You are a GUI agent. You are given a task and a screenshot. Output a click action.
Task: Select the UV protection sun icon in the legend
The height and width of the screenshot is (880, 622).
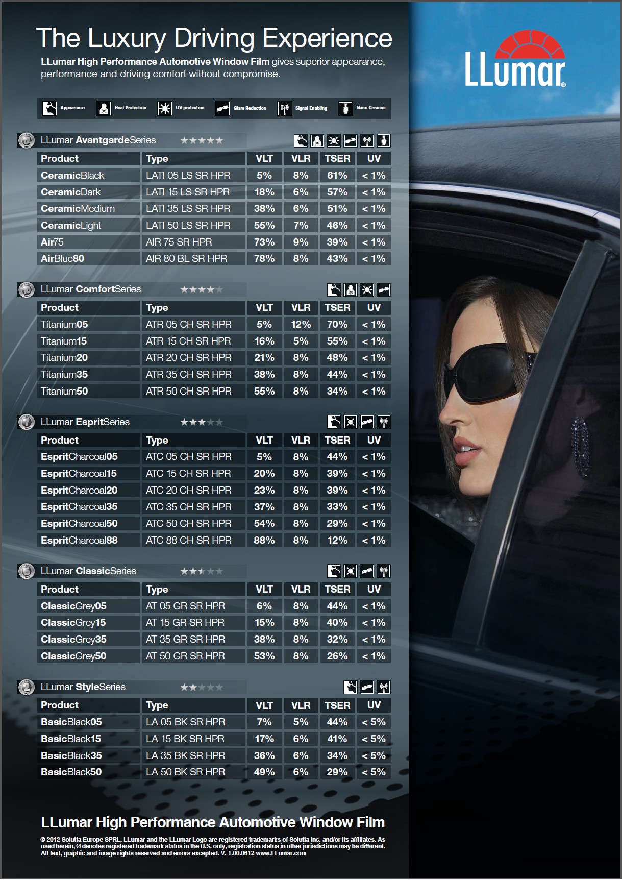165,108
